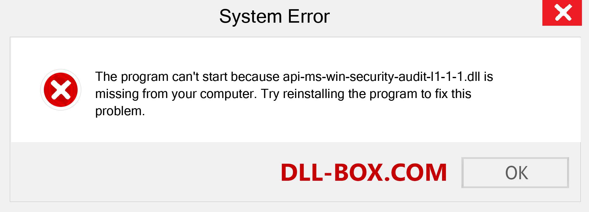The height and width of the screenshot is (212, 589).
Task: Click the ".COM" part of the red logo
Action: coord(415,172)
